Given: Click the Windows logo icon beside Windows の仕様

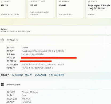Looking at the screenshot, I should [x=2, y=84].
